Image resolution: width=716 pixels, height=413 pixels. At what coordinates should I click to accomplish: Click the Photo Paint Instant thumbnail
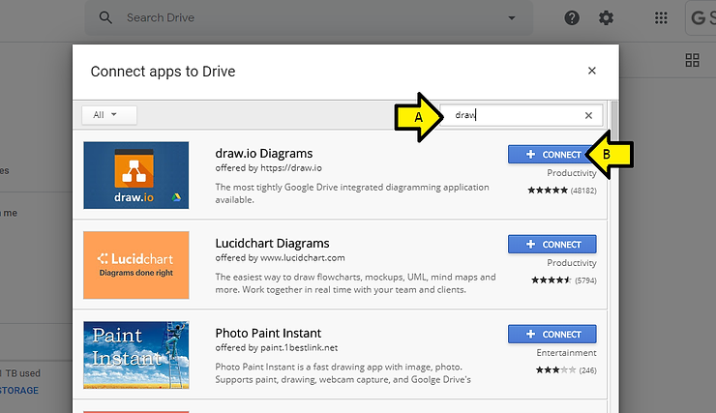pos(135,355)
